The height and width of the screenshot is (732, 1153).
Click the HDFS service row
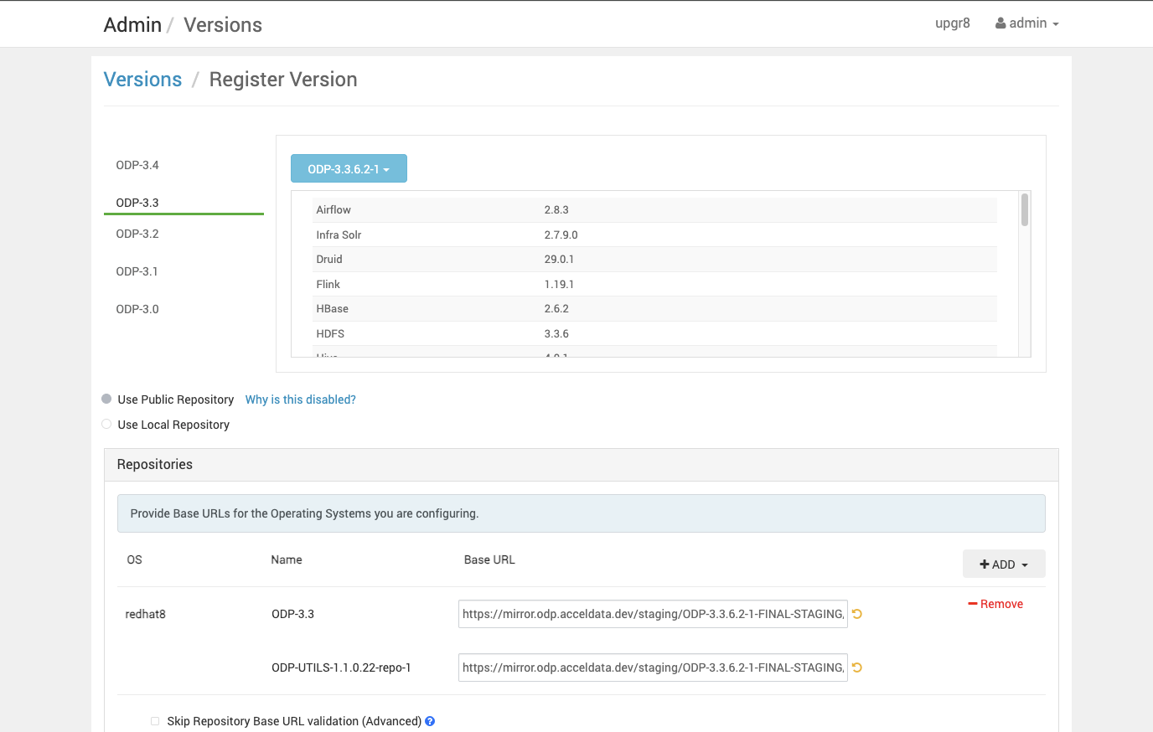654,333
